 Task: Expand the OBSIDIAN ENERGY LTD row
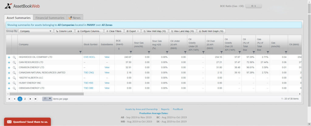pos(9,88)
